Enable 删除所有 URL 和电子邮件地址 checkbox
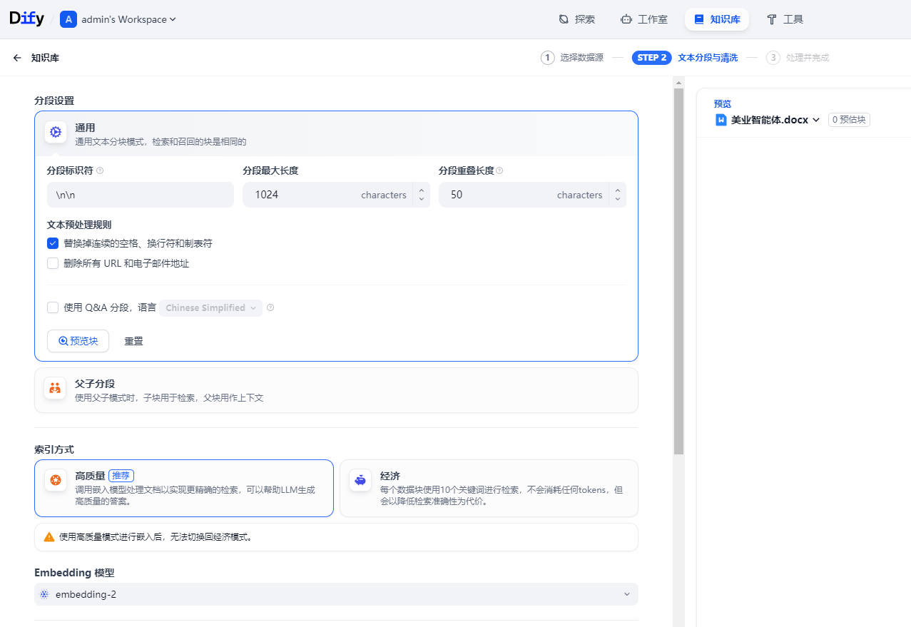 tap(53, 263)
